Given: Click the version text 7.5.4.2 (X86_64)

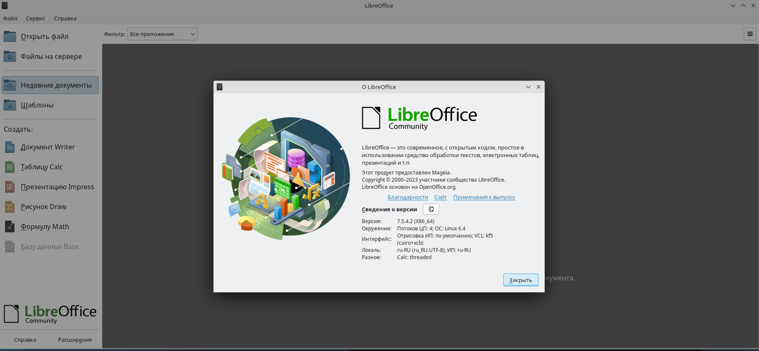Looking at the screenshot, I should pyautogui.click(x=416, y=221).
